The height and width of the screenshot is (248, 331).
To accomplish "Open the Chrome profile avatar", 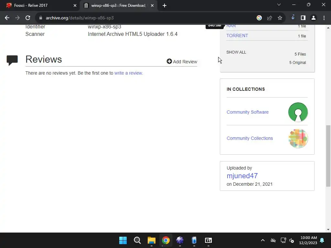I will 314,18.
